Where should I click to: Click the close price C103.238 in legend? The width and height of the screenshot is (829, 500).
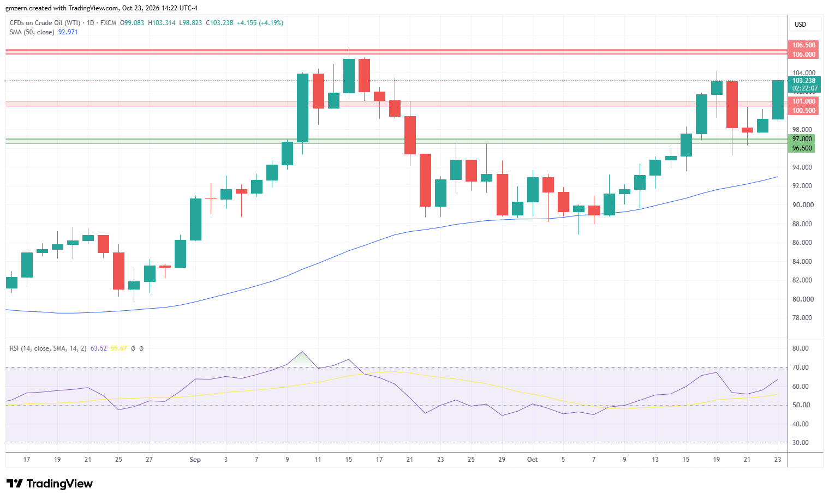point(219,23)
